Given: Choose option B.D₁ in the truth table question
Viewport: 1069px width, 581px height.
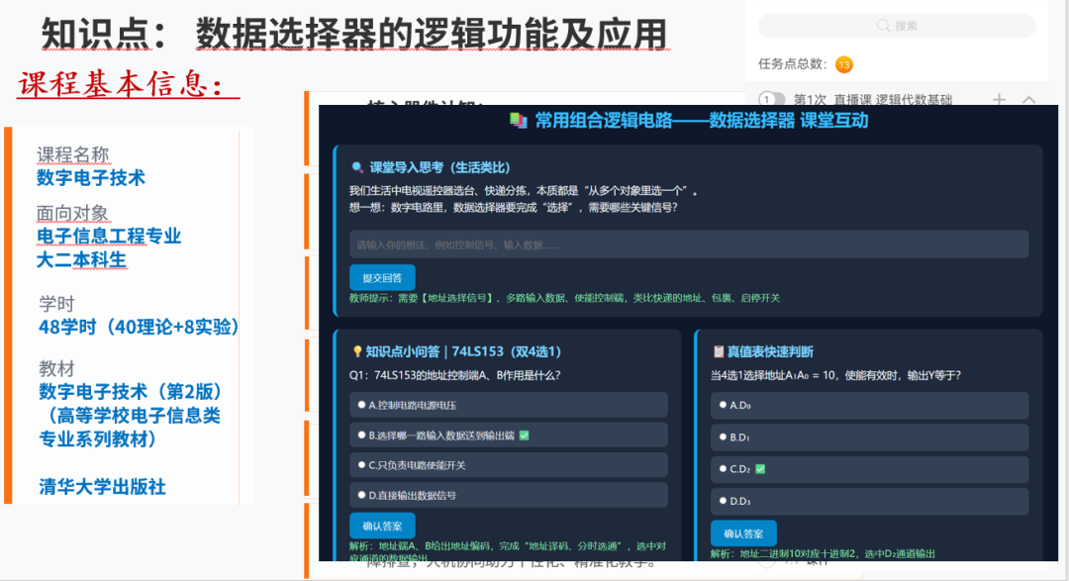Looking at the screenshot, I should 869,437.
